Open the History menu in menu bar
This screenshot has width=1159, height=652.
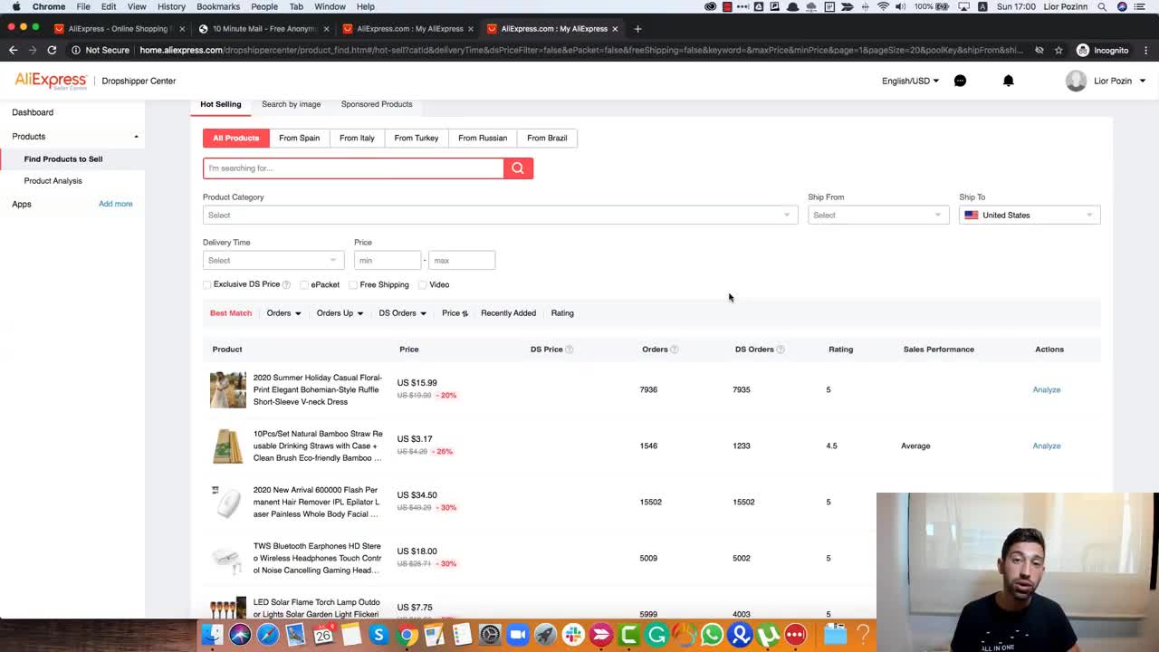[x=171, y=6]
